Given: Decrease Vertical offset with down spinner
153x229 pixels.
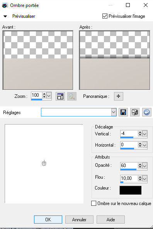Looking at the screenshot, I should [x=140, y=135].
